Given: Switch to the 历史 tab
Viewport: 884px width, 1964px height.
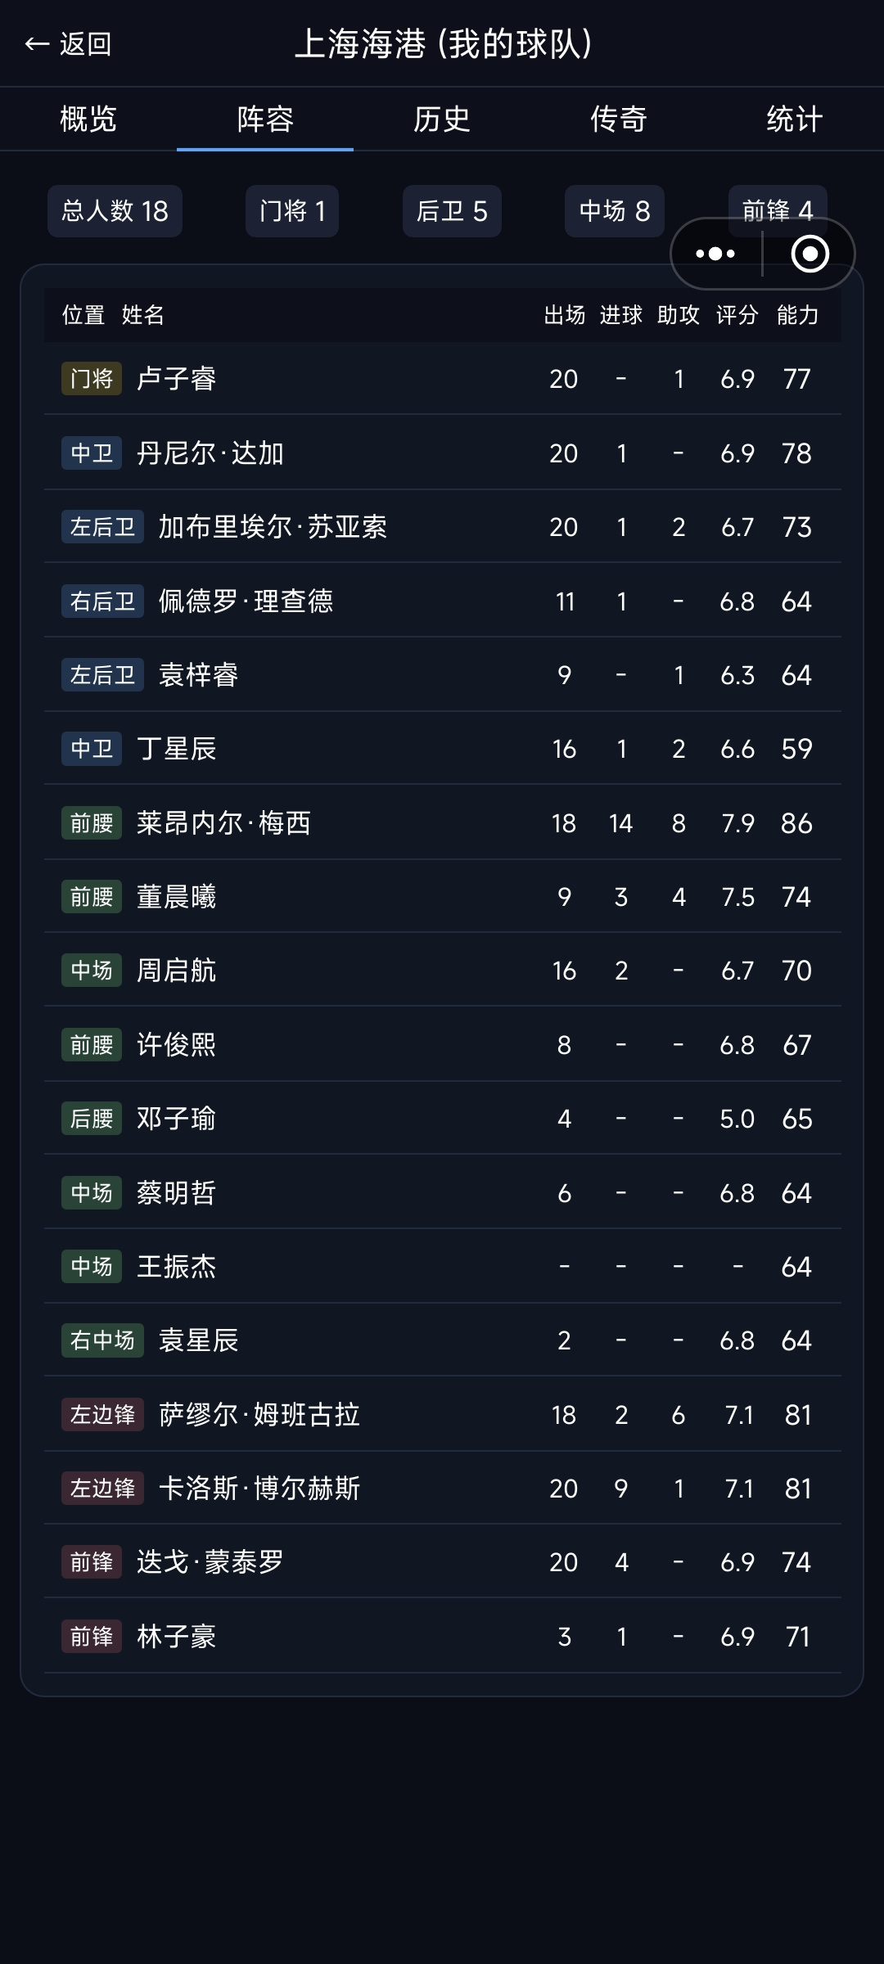Looking at the screenshot, I should point(442,119).
